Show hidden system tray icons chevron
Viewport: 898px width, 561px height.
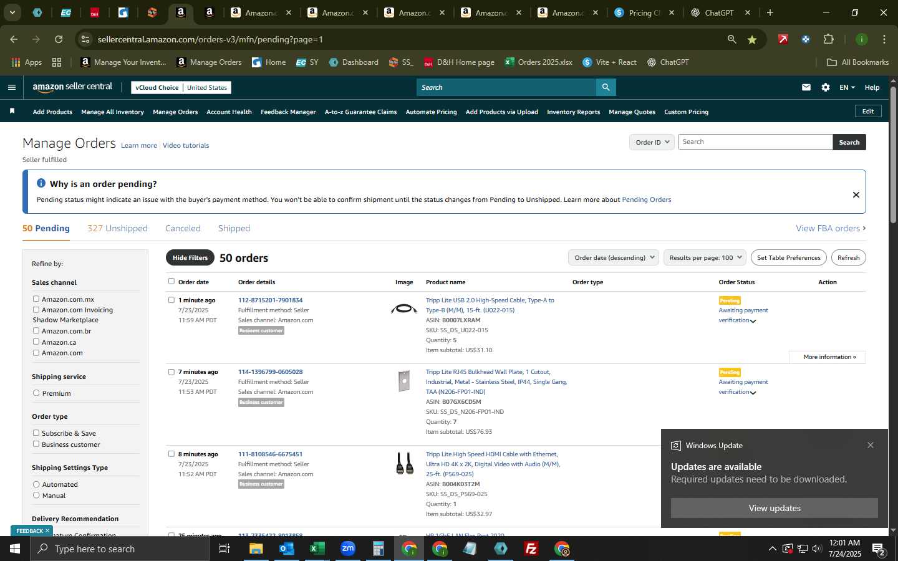click(x=772, y=549)
